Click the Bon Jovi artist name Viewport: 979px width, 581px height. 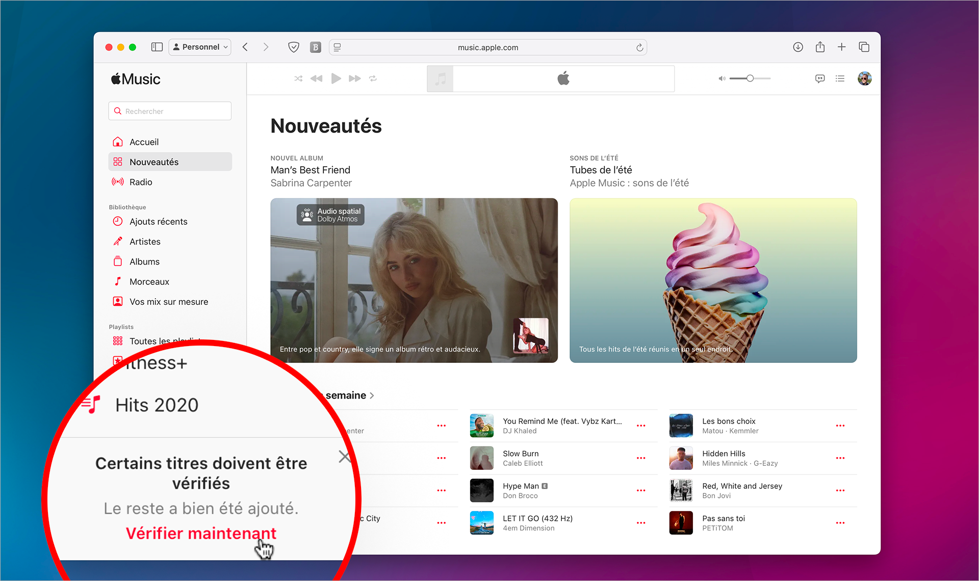(716, 496)
